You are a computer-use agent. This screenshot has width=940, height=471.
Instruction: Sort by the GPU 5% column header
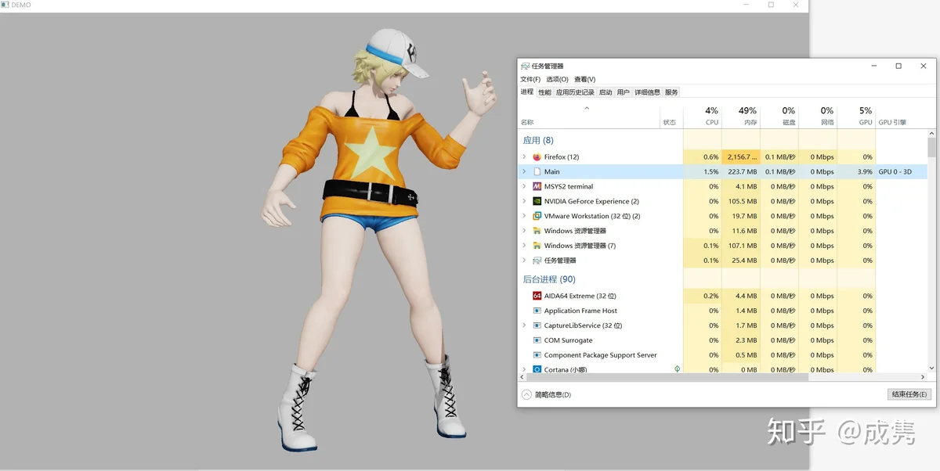pos(856,116)
